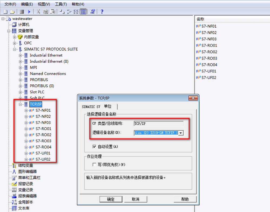Click the blue question mark help icon
The image size is (270, 212).
tap(102, 12)
